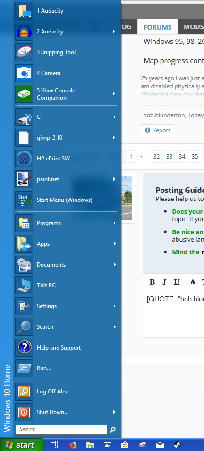Image resolution: width=204 pixels, height=451 pixels.
Task: Click the Programs folder icon
Action: coord(24,223)
